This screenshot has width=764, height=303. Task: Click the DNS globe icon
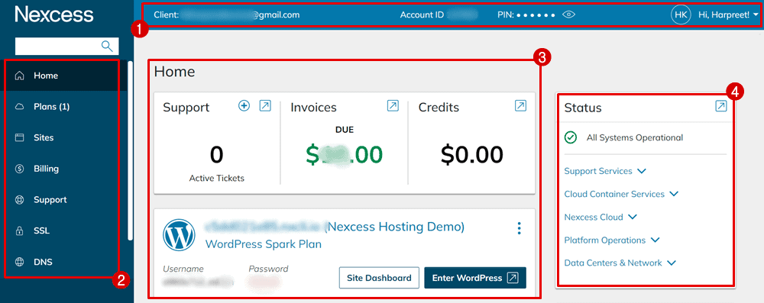(20, 262)
